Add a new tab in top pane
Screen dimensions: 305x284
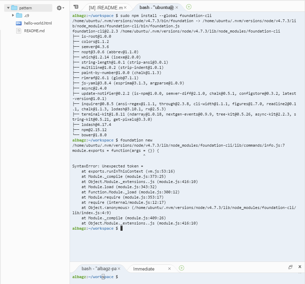point(189,7)
